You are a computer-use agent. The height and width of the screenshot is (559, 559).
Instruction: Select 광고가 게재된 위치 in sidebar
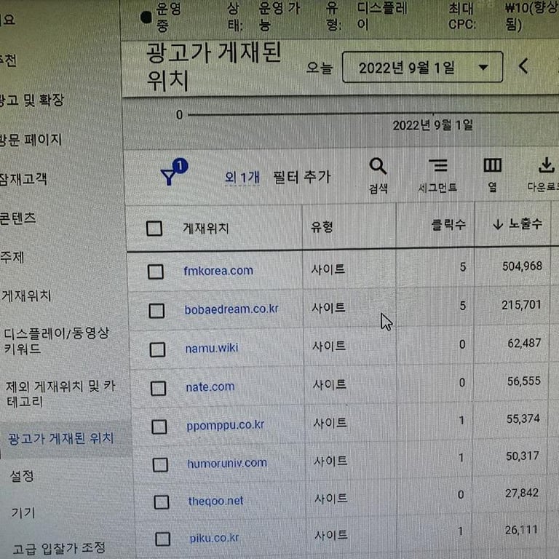[60, 438]
